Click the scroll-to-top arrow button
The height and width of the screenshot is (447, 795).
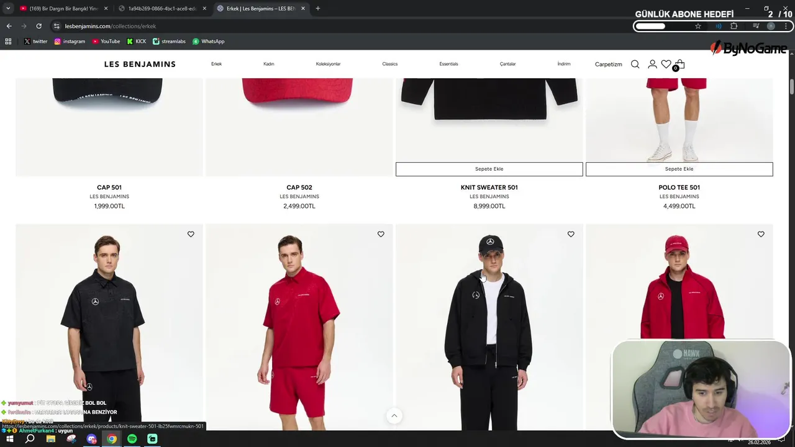pos(394,415)
